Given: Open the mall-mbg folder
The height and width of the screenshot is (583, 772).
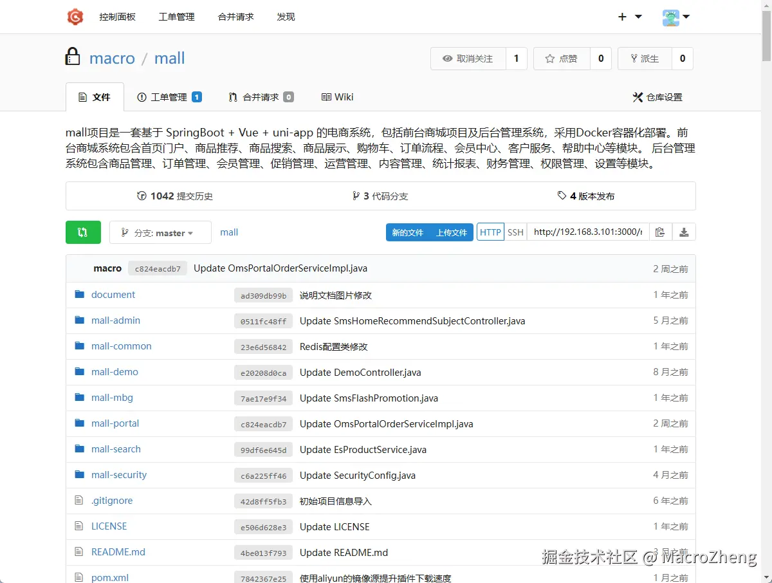Looking at the screenshot, I should click(x=112, y=398).
